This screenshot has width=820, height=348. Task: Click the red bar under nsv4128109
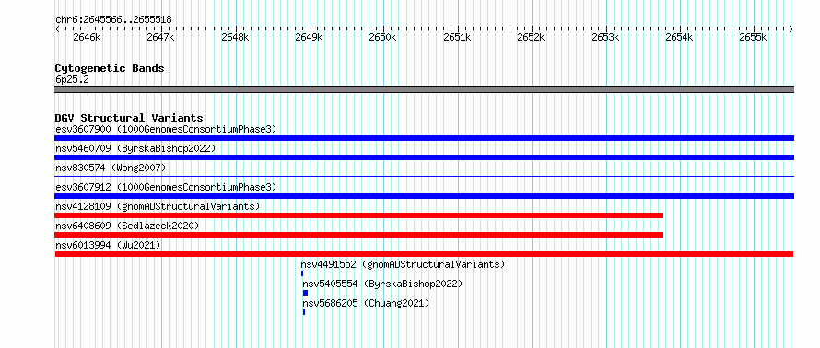click(358, 215)
